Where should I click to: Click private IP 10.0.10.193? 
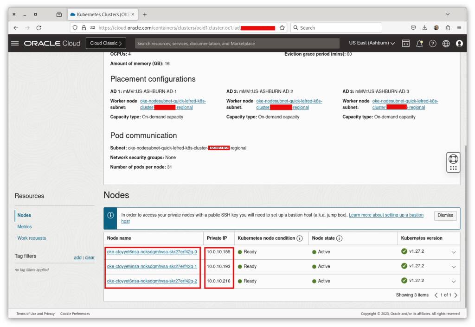tap(218, 266)
